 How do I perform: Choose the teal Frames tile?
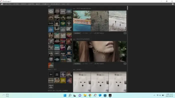click(x=57, y=47)
